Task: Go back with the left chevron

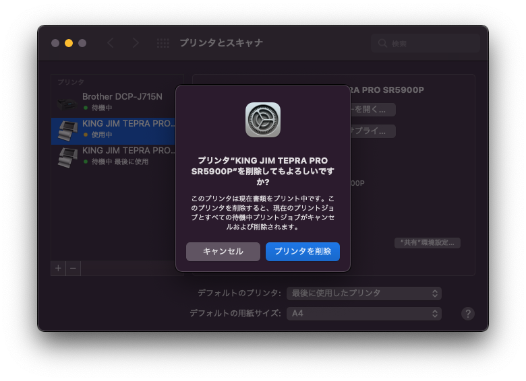Action: (111, 43)
